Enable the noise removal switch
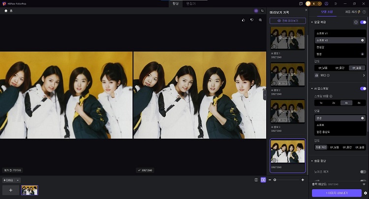Screen dimensions: 369x199 363,172
